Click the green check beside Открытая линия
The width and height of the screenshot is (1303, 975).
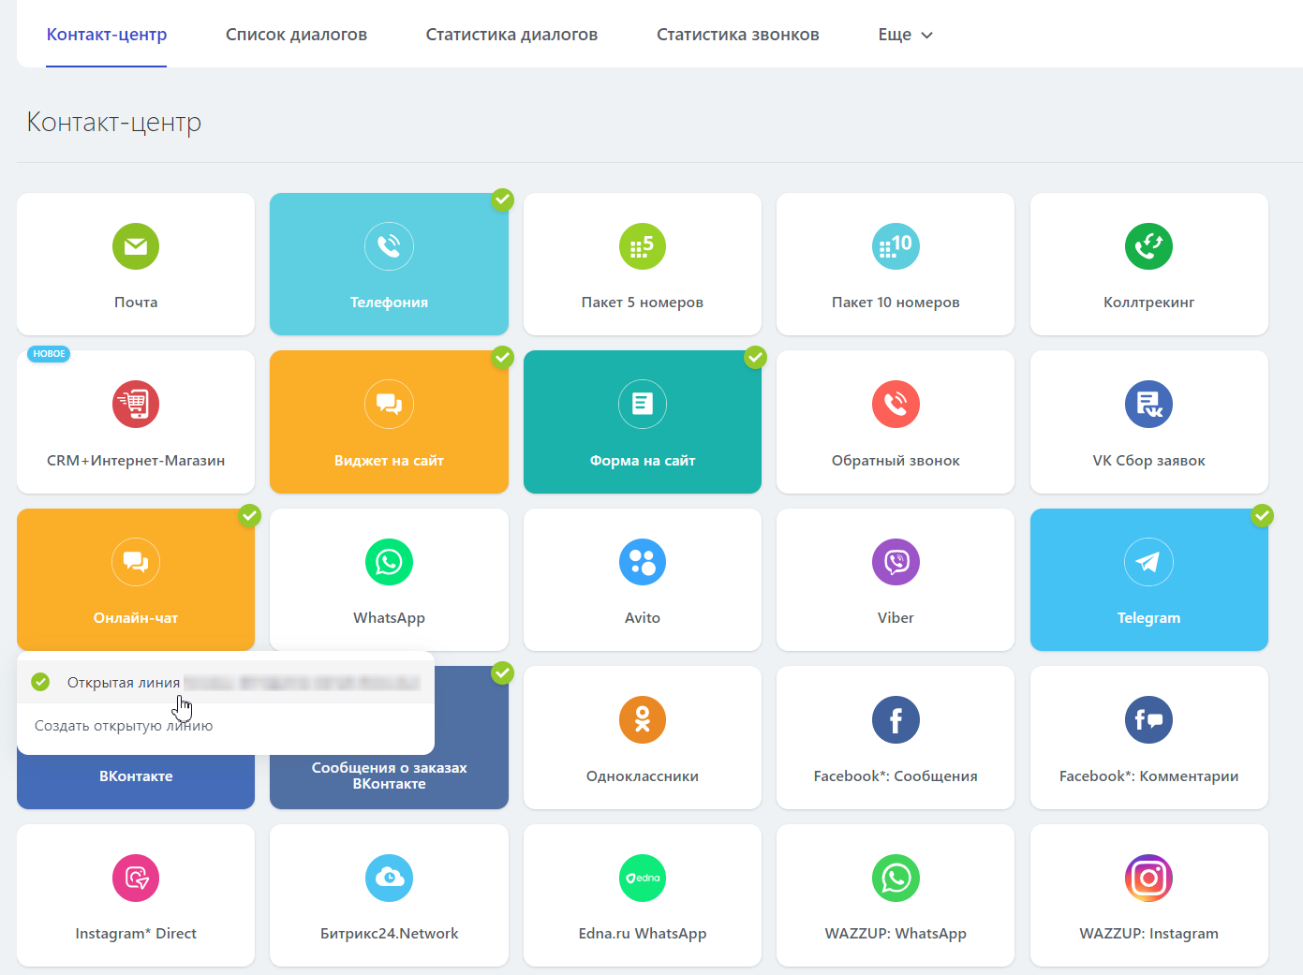pos(40,682)
